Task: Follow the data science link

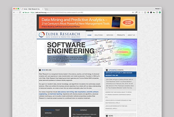Action: tap(62, 92)
